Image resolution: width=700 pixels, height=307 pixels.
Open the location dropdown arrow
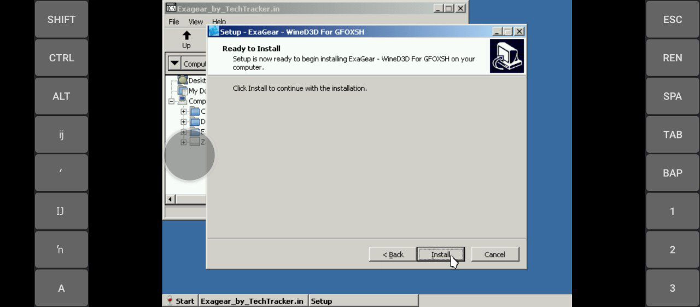tap(174, 63)
